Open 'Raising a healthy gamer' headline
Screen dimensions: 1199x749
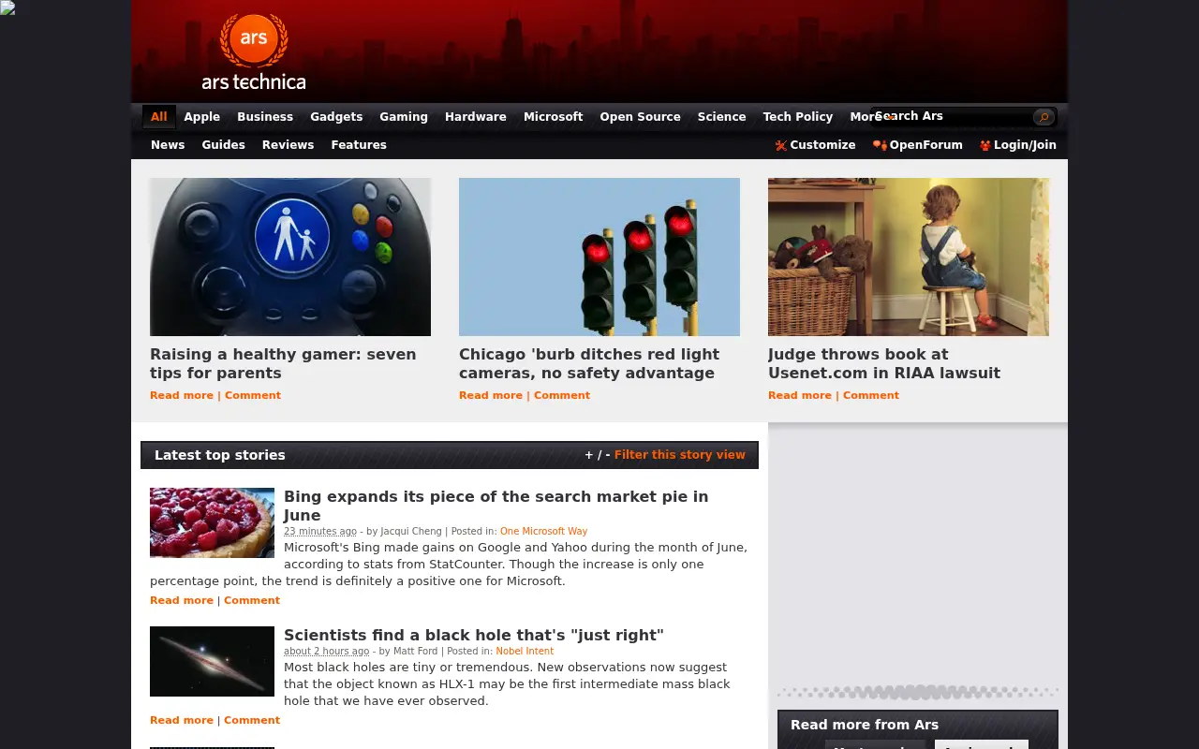283,363
